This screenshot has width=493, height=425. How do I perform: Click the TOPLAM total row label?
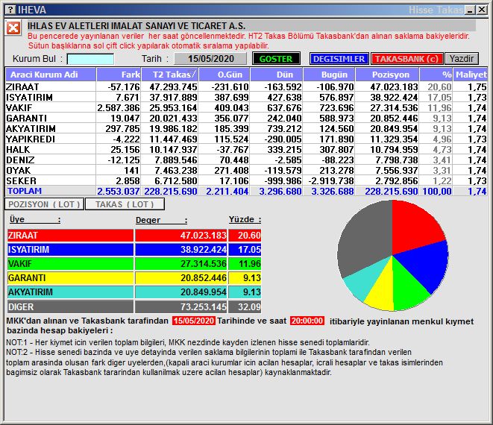[25, 191]
